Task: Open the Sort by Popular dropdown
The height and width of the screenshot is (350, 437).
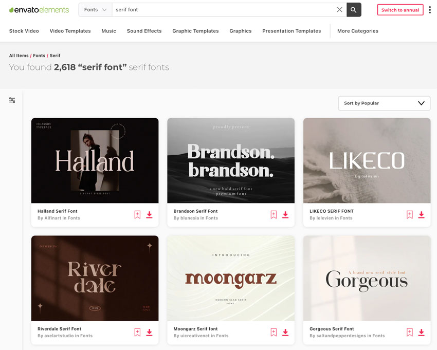Action: [385, 103]
